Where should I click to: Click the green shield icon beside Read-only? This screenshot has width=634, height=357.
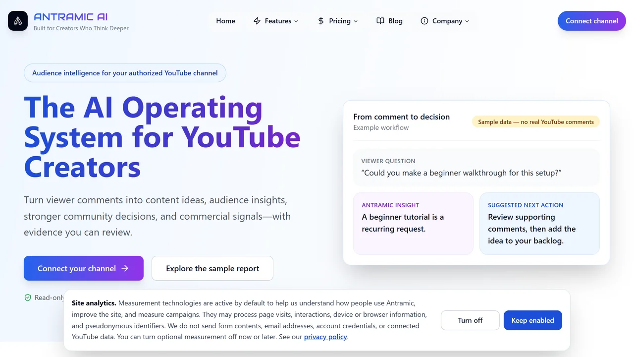coord(28,297)
